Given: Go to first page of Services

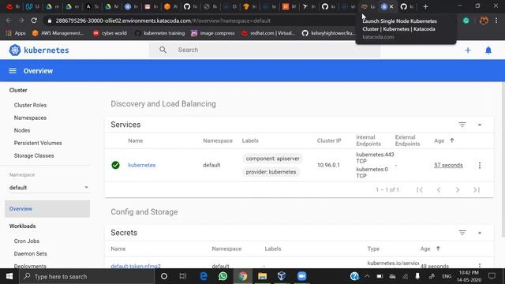Looking at the screenshot, I should tap(419, 190).
